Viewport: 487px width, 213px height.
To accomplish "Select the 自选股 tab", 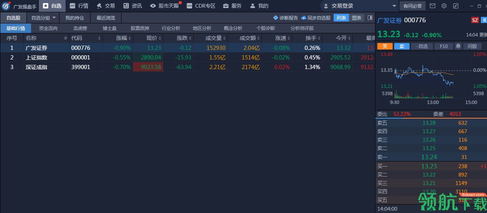I will pos(13,18).
